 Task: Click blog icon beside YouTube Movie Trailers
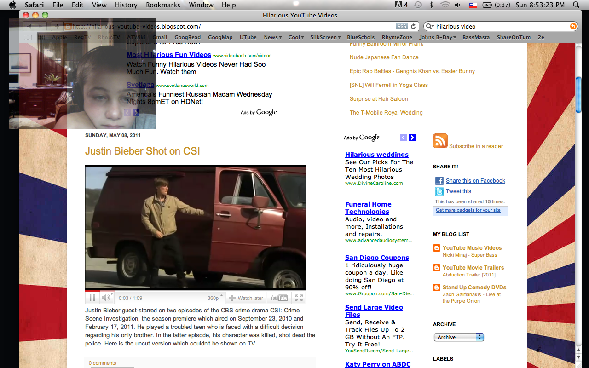(x=437, y=268)
